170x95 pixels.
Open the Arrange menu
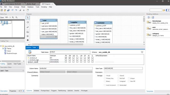pos(16,7)
